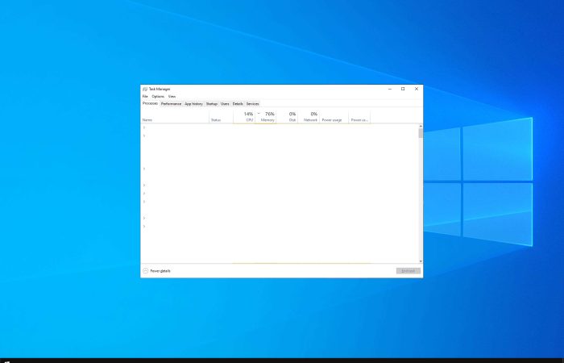Sort by the Name column header

tap(175, 117)
